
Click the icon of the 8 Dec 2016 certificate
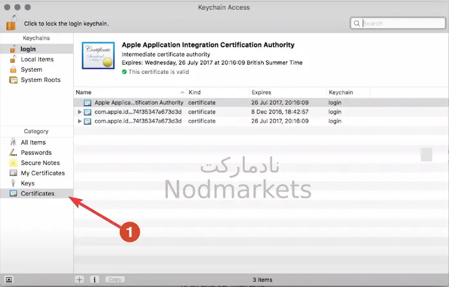point(87,112)
